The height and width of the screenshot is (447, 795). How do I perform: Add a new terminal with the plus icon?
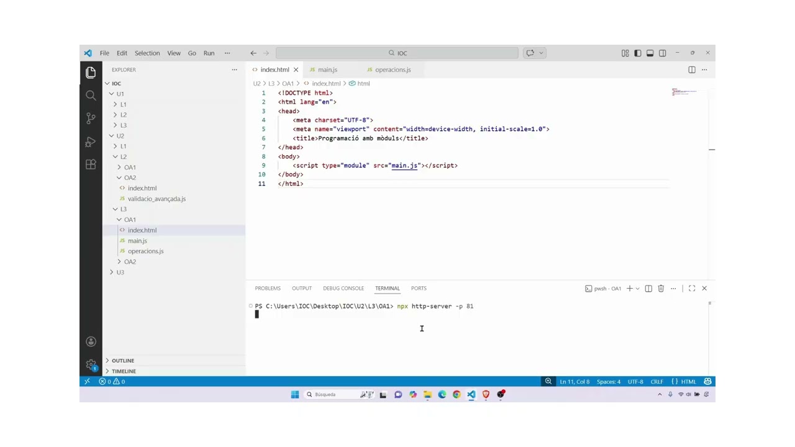click(x=629, y=288)
